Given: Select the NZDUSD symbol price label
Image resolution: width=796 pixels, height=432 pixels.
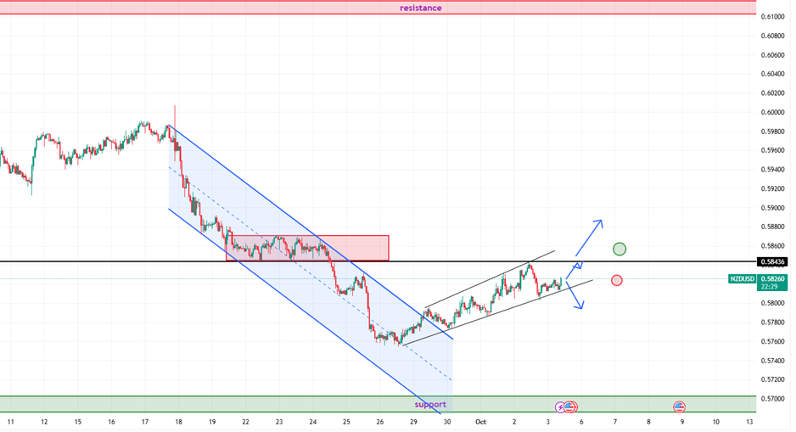Looking at the screenshot, I should 743,278.
